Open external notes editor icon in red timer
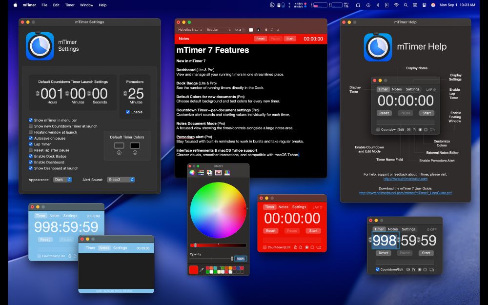 click(x=301, y=247)
